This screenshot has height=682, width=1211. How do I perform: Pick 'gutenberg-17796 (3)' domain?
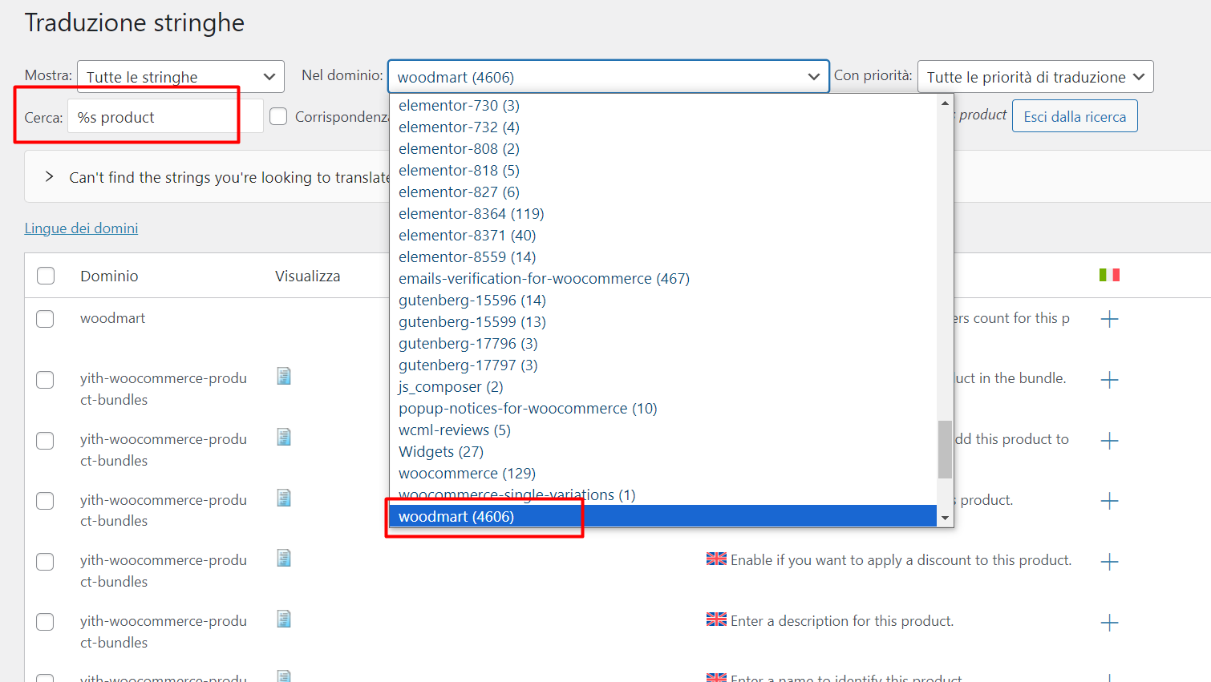663,344
